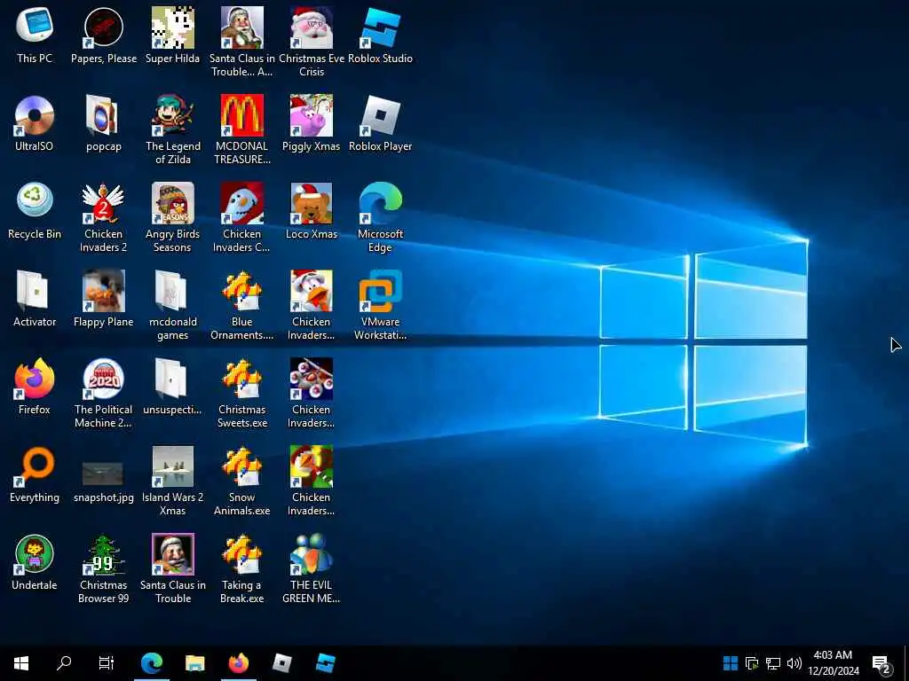The height and width of the screenshot is (681, 909).
Task: Open taskbar Search magnifier
Action: tap(64, 663)
